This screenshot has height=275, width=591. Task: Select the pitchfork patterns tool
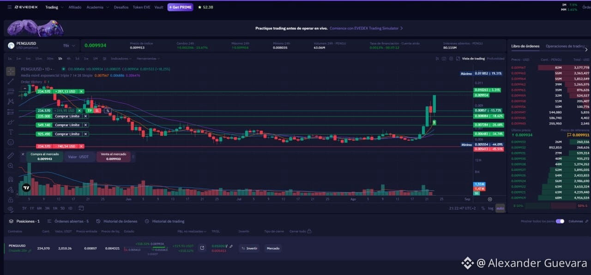(x=11, y=101)
